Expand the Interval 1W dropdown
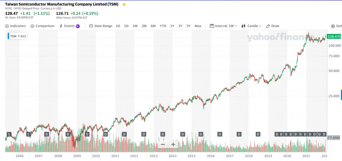The width and height of the screenshot is (342, 161). click(223, 26)
